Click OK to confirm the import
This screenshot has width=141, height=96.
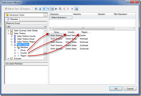pyautogui.click(x=116, y=89)
